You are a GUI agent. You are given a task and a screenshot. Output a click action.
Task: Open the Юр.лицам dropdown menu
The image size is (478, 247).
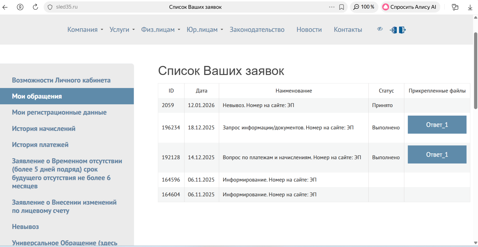(205, 30)
